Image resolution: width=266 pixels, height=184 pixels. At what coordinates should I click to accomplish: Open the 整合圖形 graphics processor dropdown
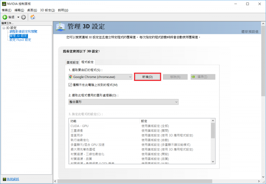coord(123,102)
